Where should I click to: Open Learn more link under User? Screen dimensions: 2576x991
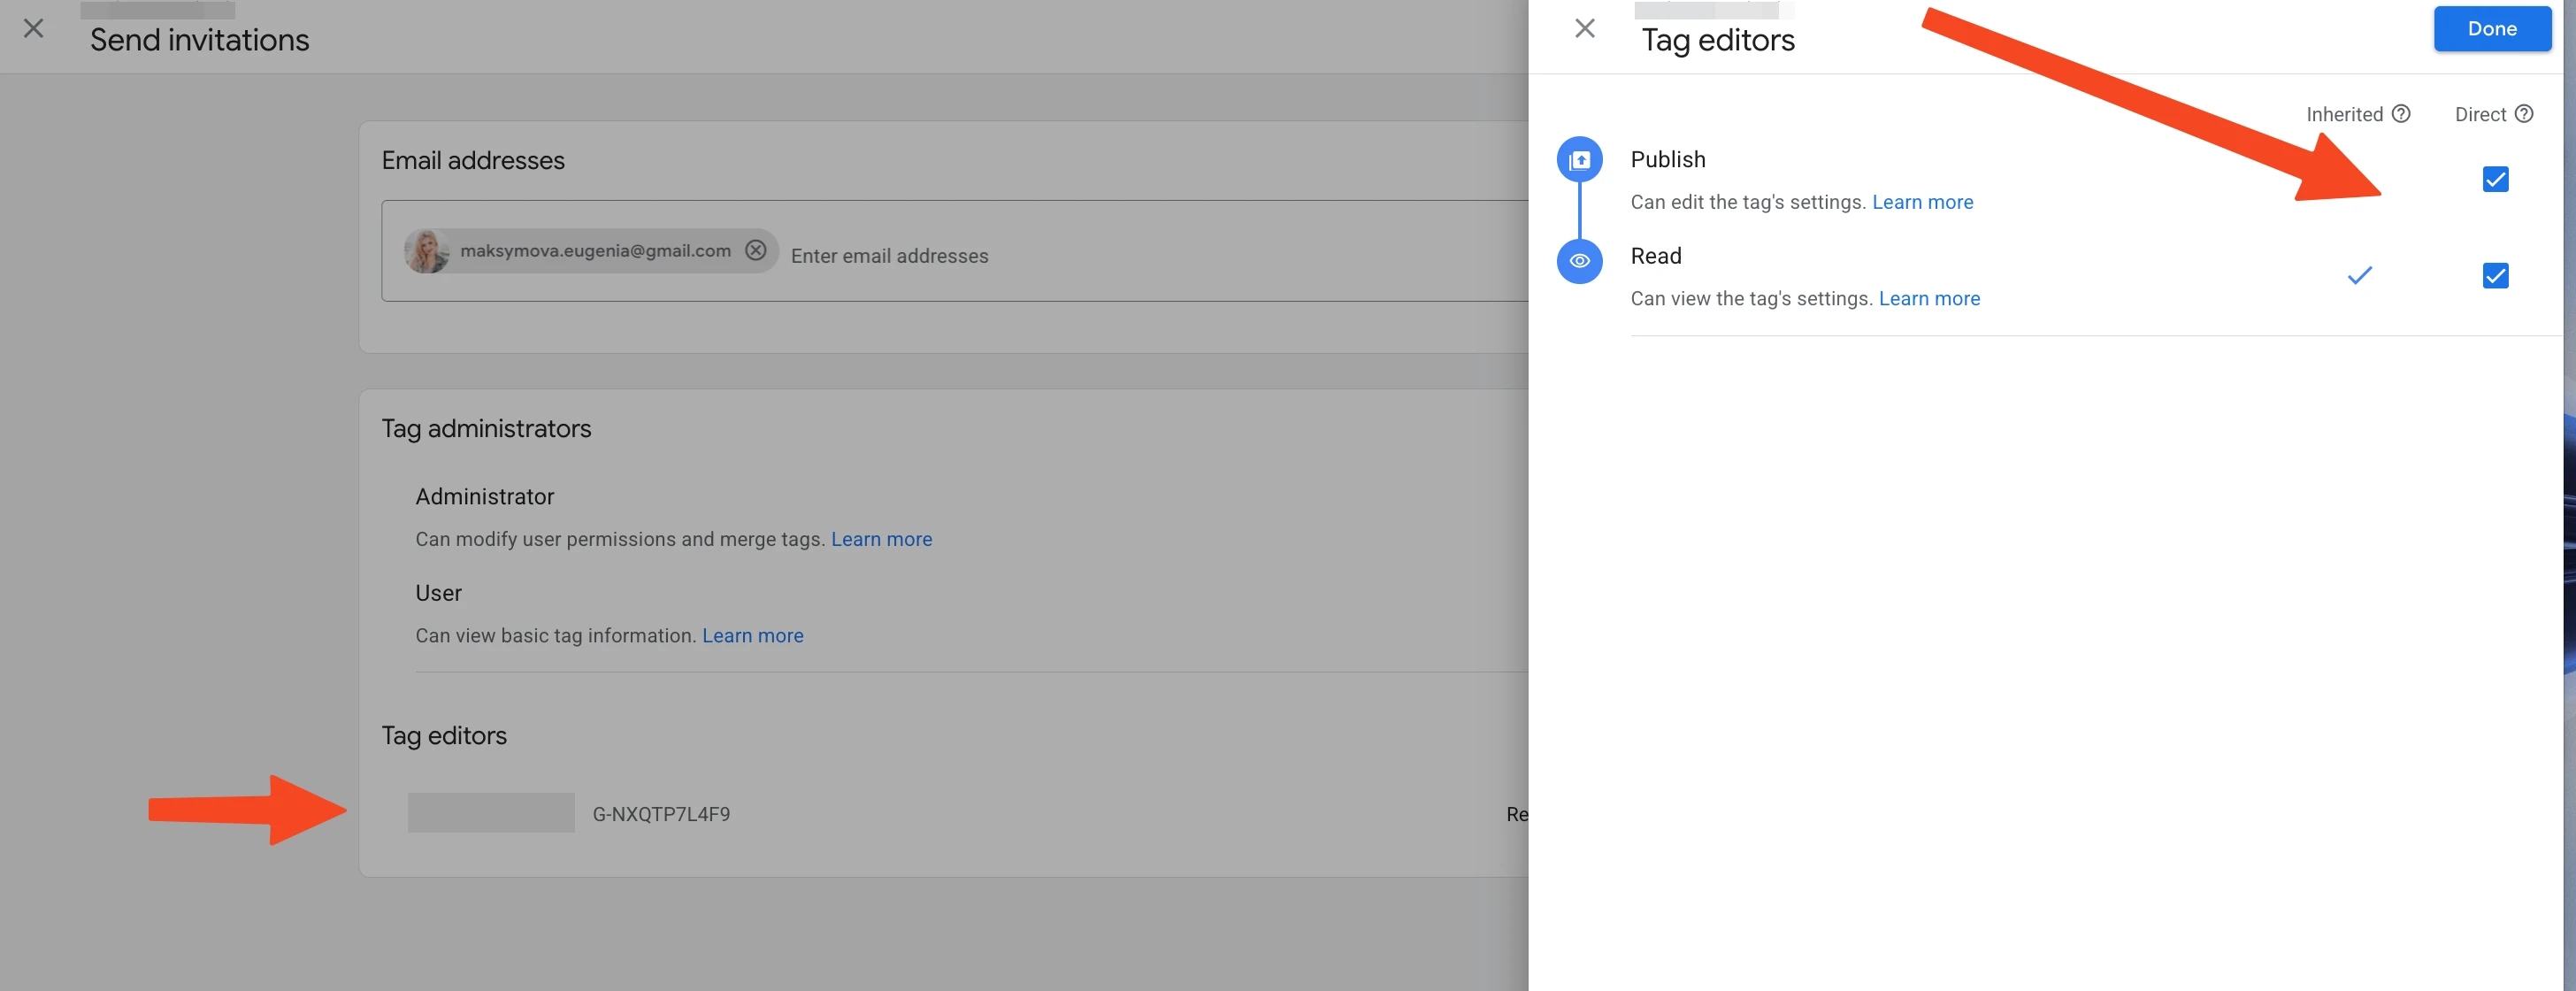point(752,635)
